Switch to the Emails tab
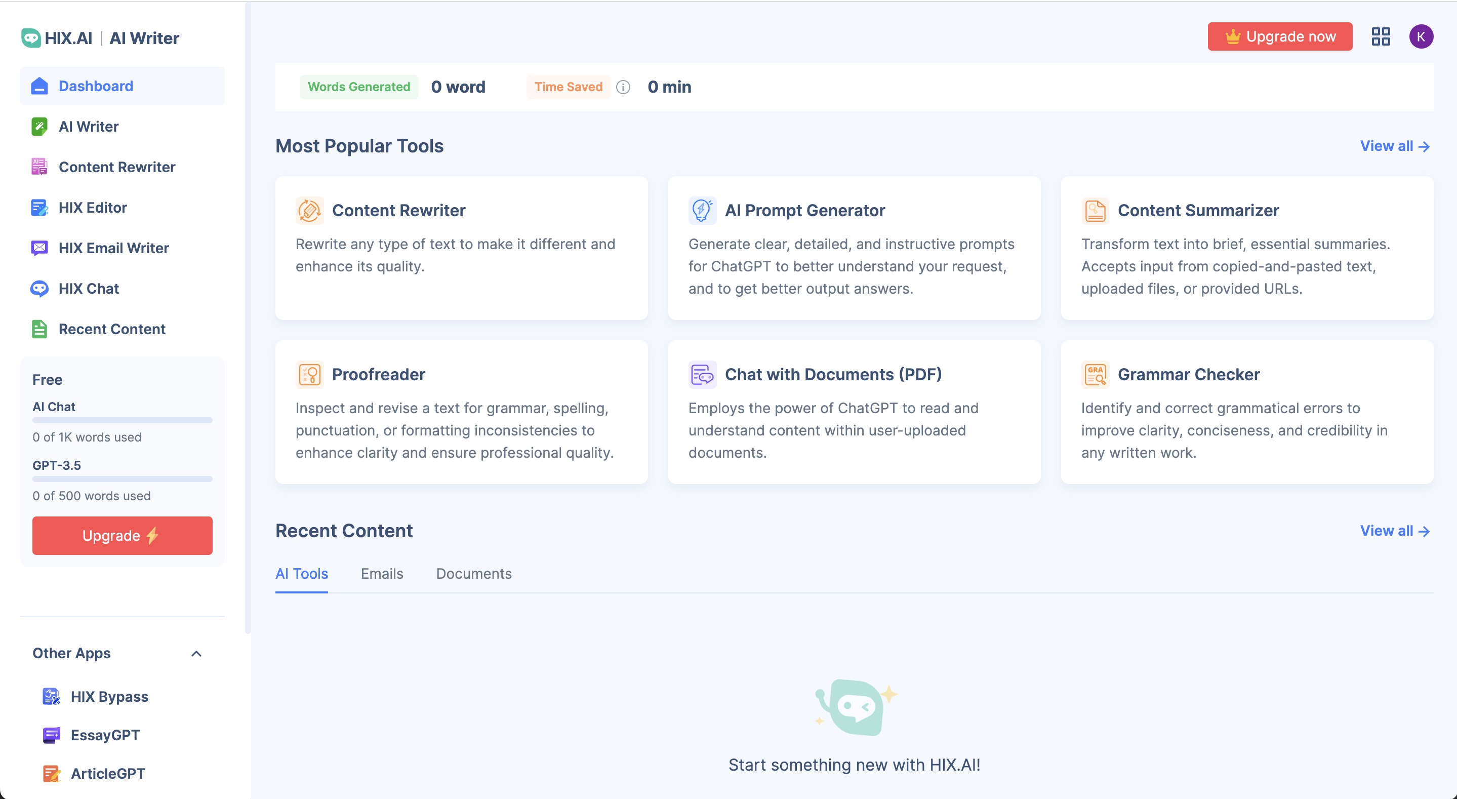1457x799 pixels. pyautogui.click(x=382, y=574)
